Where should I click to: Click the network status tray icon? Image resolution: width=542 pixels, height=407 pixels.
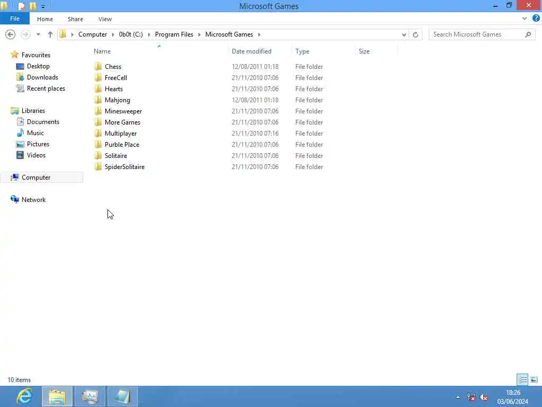471,397
